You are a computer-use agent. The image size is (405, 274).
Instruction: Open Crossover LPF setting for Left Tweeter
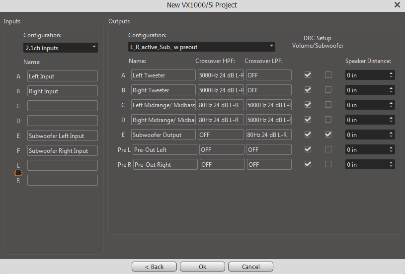[x=269, y=75]
